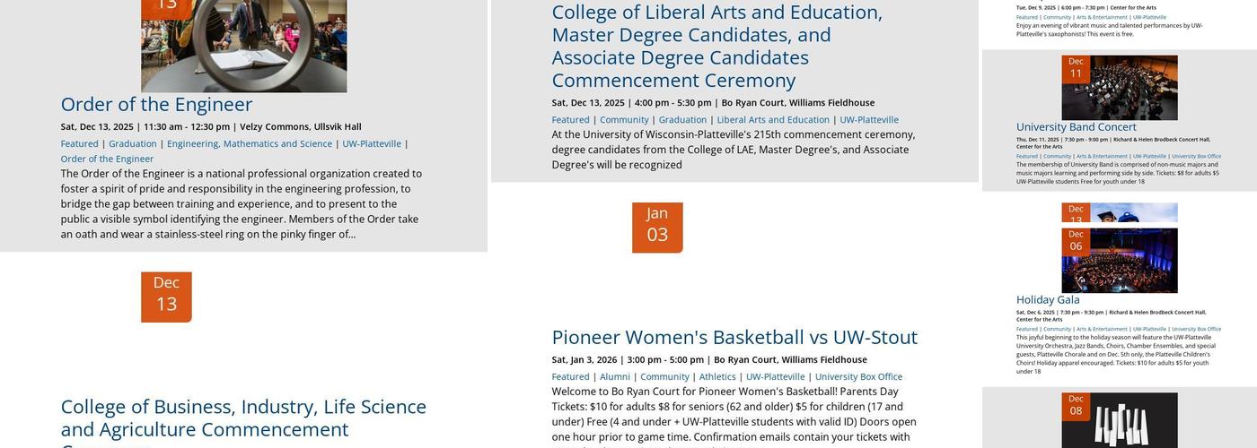Click the Order of the Engineer event photo
Screen dimensions: 1257x448
click(243, 46)
